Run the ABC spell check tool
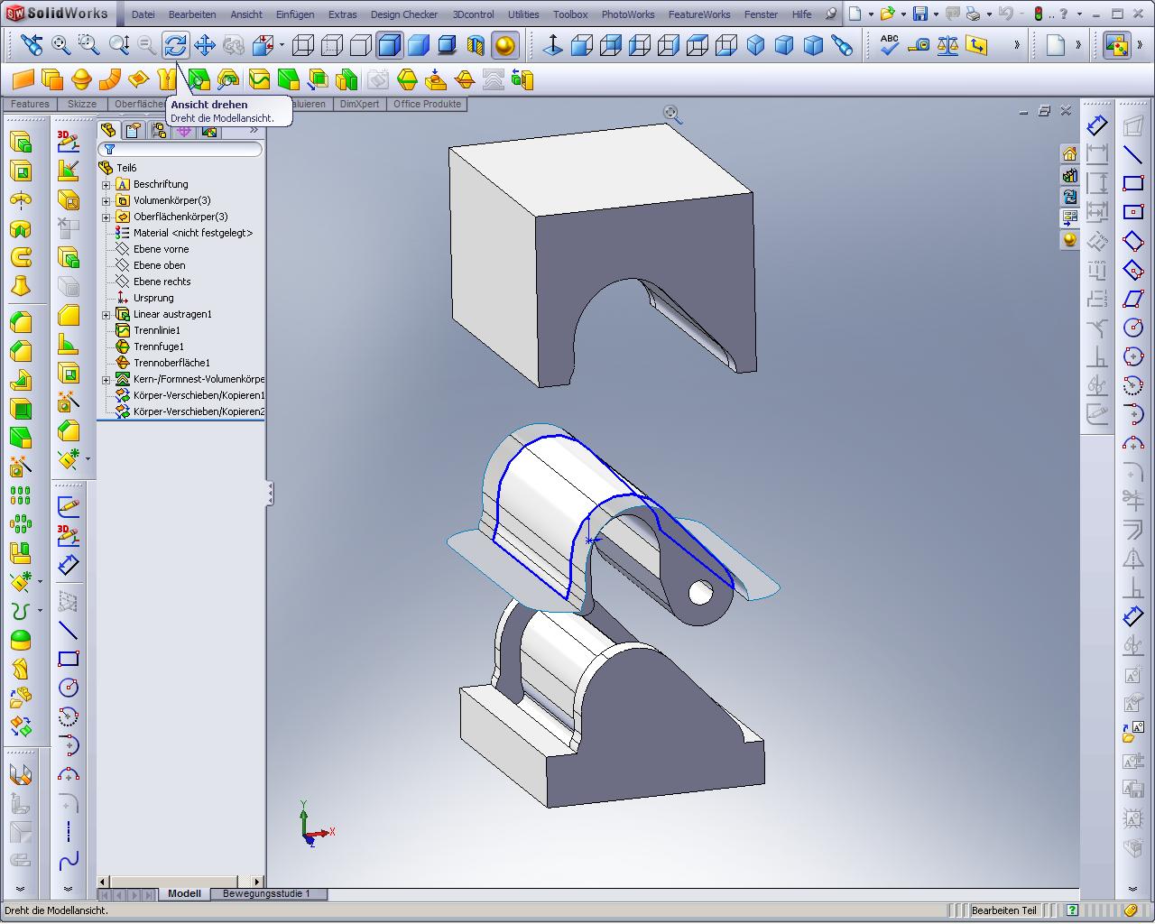 click(x=890, y=45)
